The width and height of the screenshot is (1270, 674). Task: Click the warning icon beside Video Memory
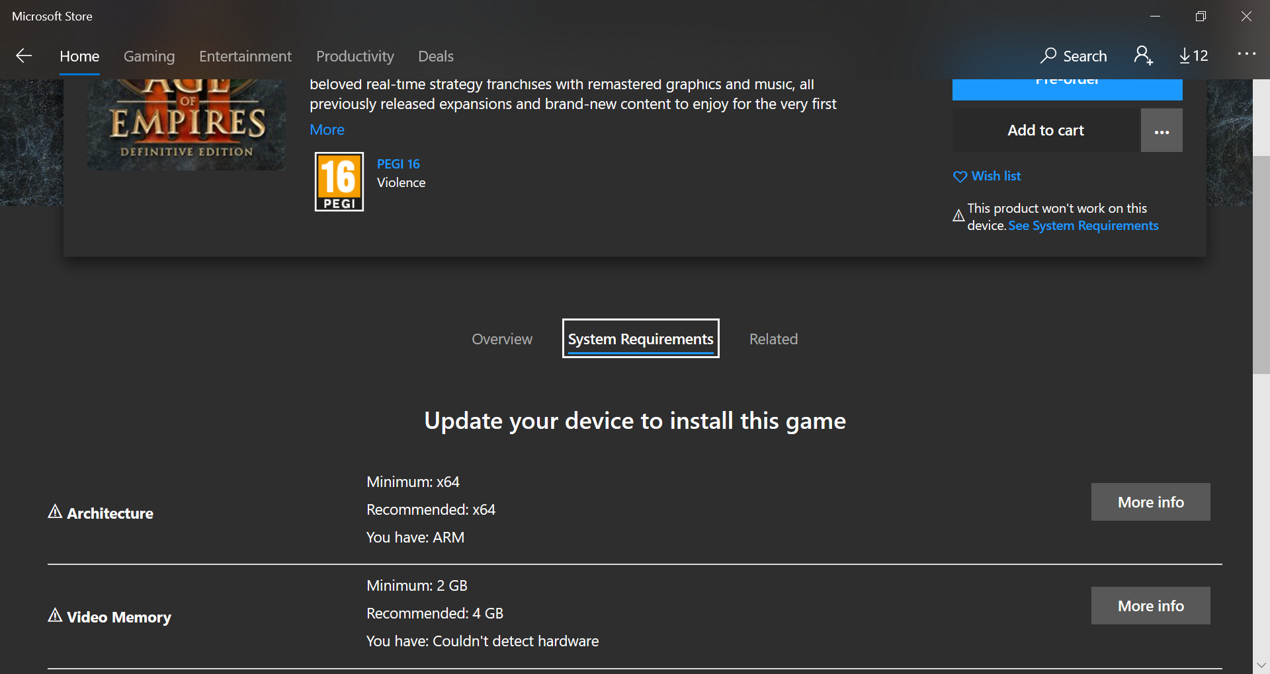tap(54, 616)
